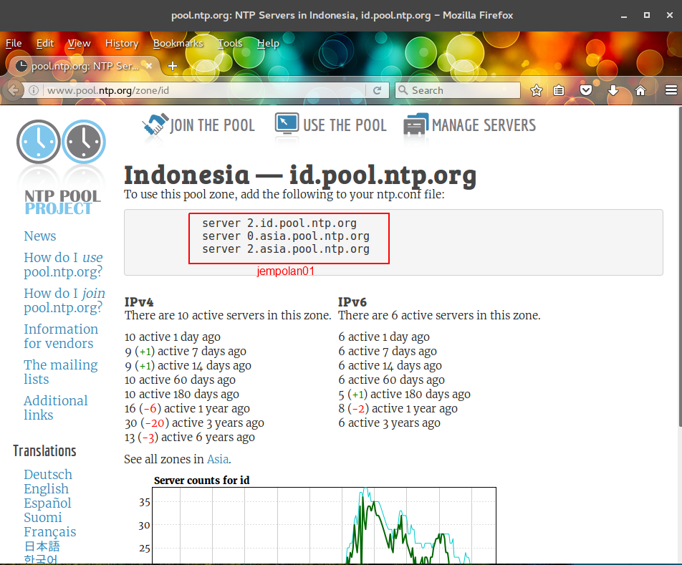Switch language to English
682x565 pixels.
46,488
